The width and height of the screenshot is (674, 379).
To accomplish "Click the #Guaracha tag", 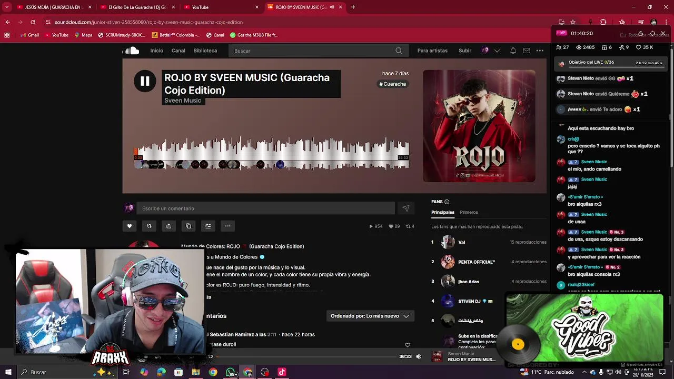I will click(x=393, y=84).
